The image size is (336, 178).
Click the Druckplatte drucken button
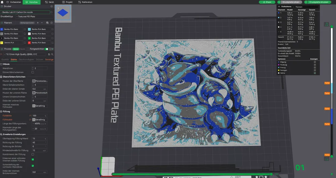click(317, 2)
